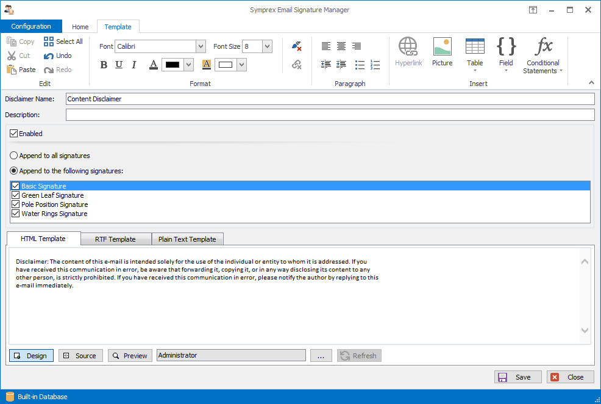Image resolution: width=601 pixels, height=404 pixels.
Task: Open the Field insert dropdown
Action: (506, 71)
